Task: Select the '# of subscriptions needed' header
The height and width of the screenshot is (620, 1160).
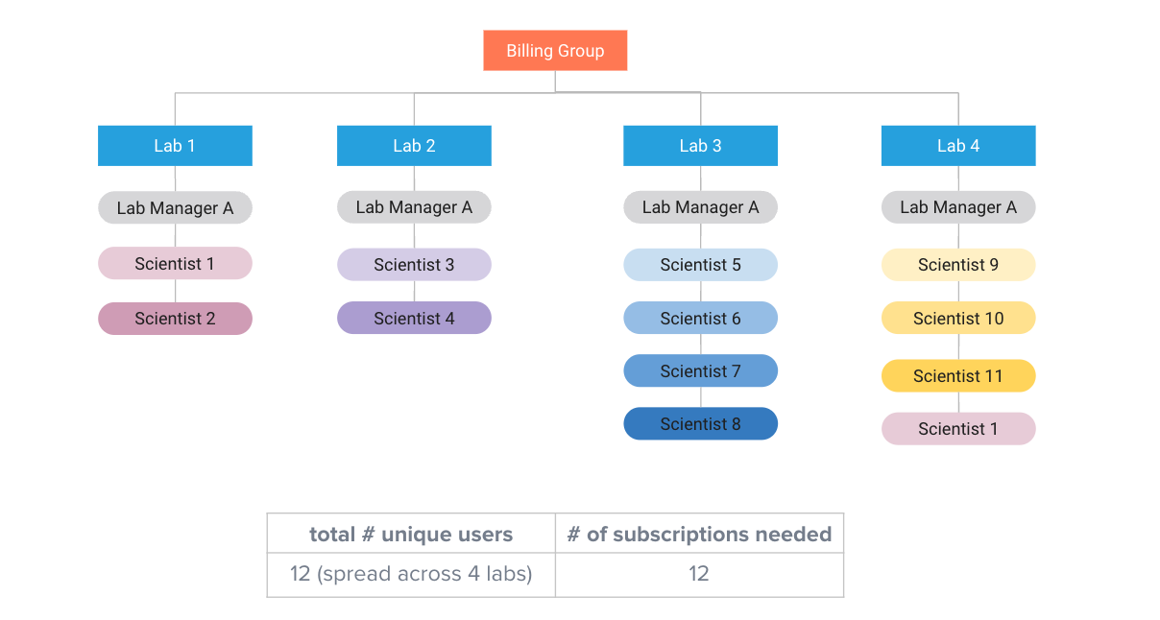Action: 699,534
